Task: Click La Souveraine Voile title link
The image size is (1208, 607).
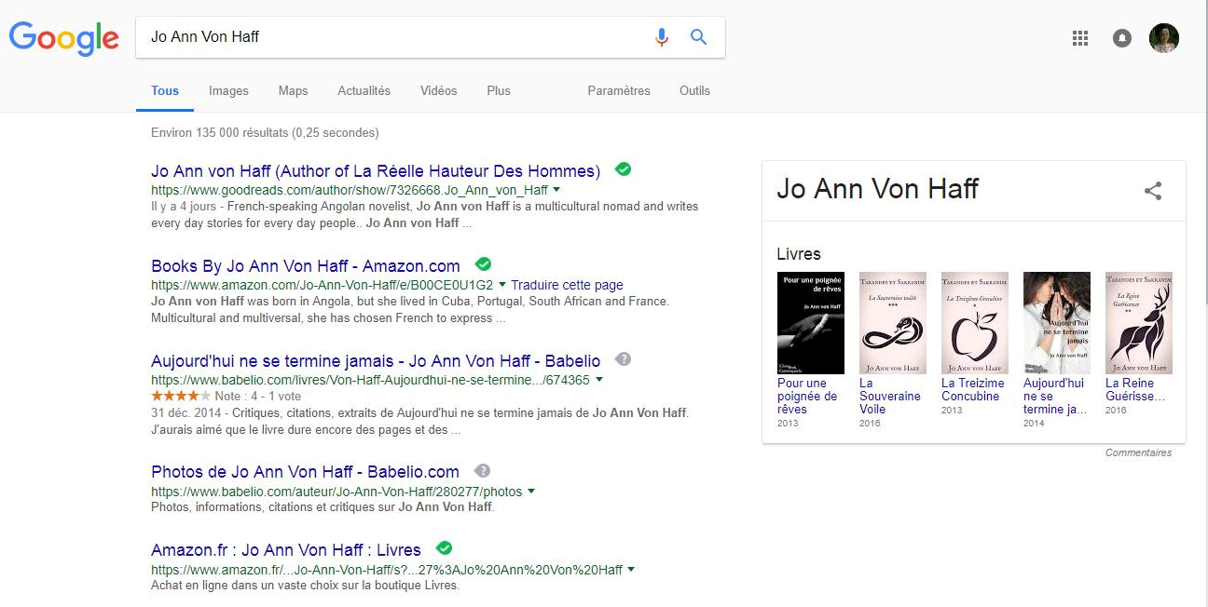Action: [889, 396]
